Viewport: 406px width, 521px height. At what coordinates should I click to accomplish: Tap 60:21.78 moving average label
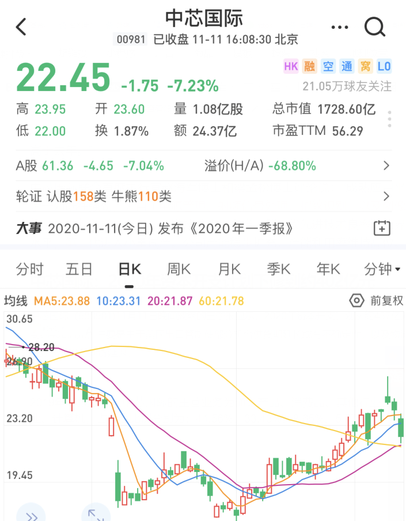click(x=221, y=301)
